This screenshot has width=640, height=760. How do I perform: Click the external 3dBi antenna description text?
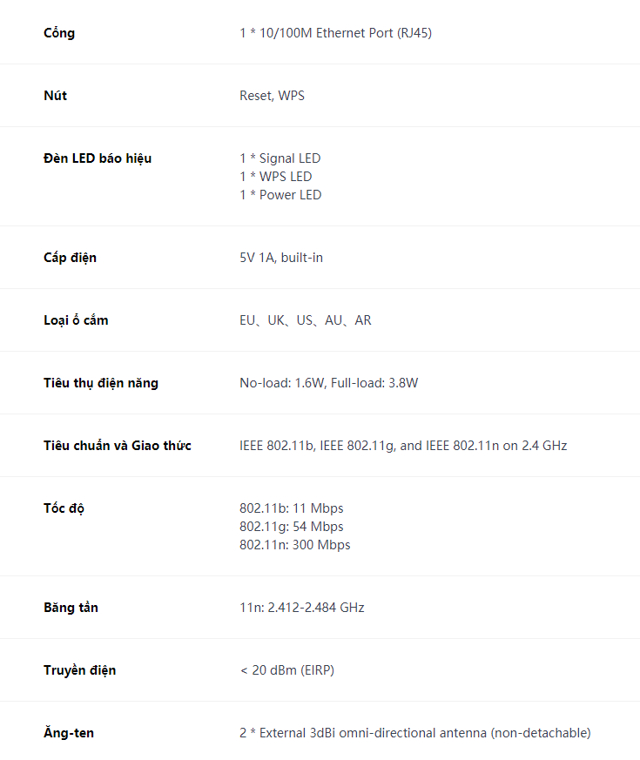coord(414,733)
